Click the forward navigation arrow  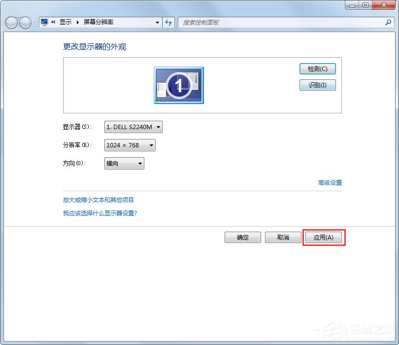click(24, 22)
